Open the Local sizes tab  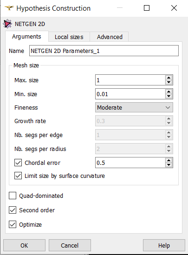point(69,37)
